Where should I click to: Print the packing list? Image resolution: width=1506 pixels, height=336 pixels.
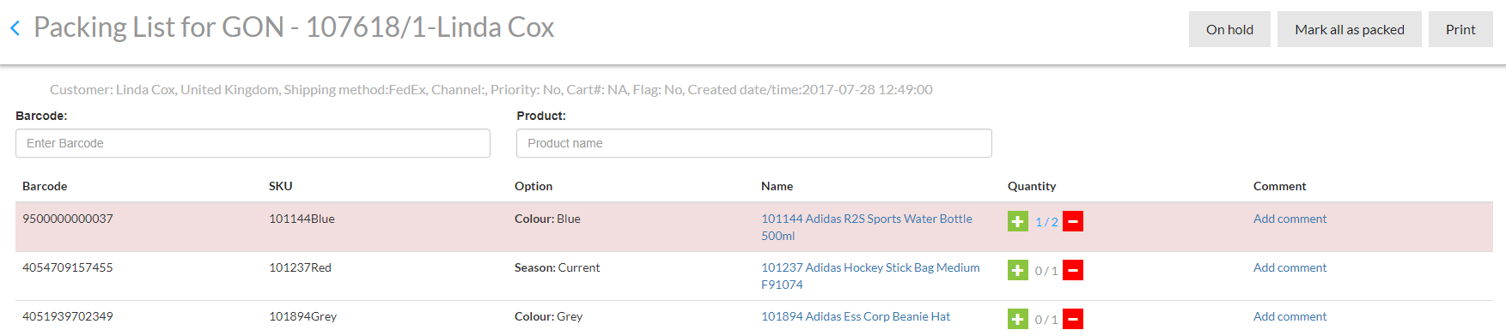coord(1460,29)
